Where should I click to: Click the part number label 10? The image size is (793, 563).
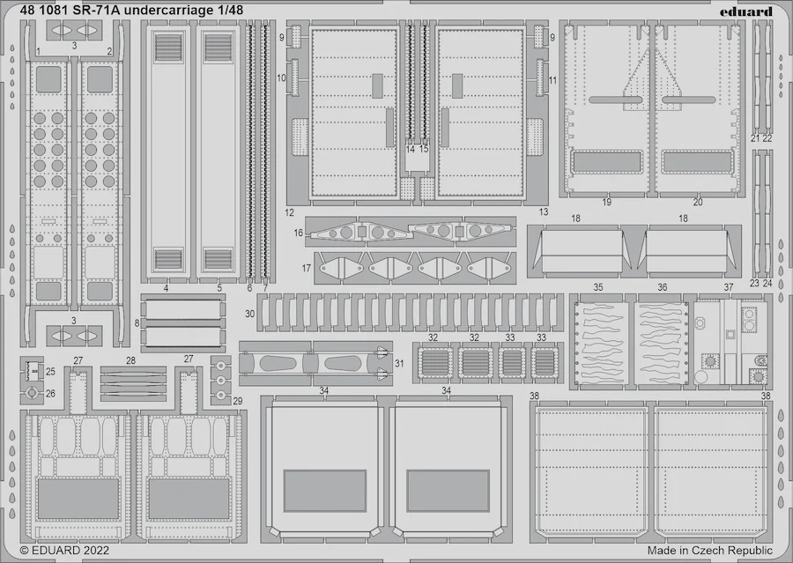click(281, 78)
